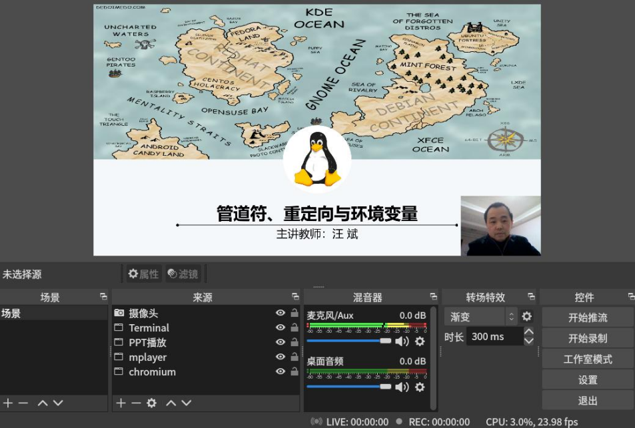Toggle the lock on Terminal source
Image resolution: width=635 pixels, height=428 pixels.
coord(294,327)
